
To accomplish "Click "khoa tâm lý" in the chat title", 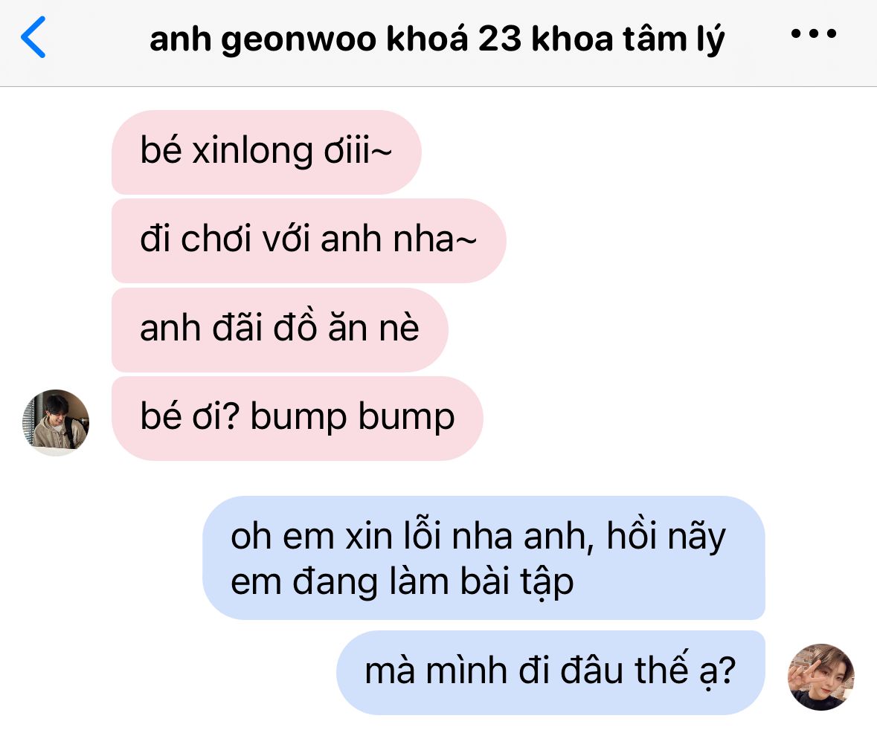I will click(628, 40).
